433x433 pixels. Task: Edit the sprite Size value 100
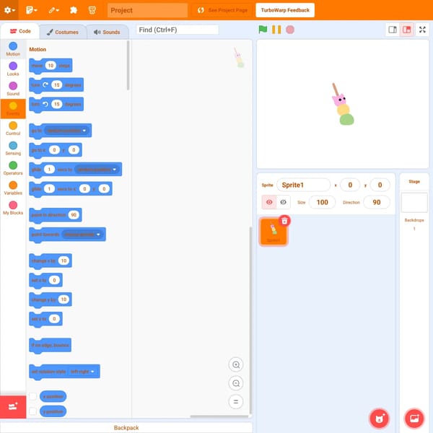pos(322,202)
